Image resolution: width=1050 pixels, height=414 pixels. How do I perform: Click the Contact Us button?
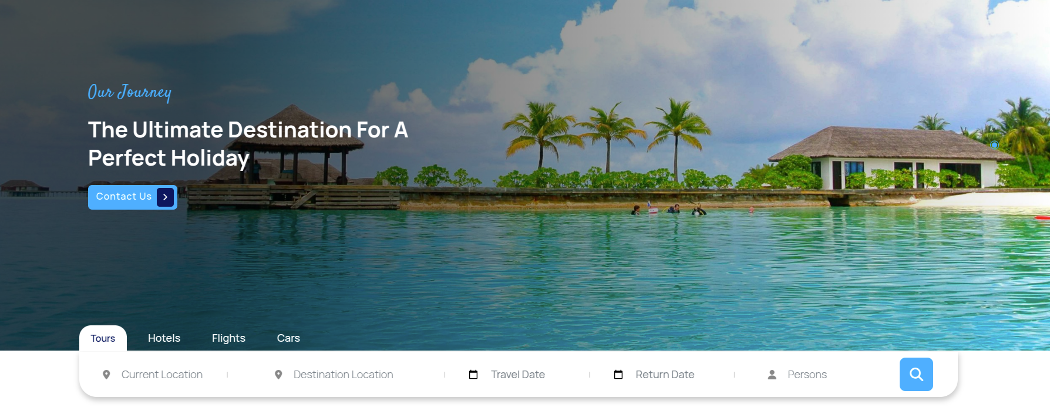[133, 197]
